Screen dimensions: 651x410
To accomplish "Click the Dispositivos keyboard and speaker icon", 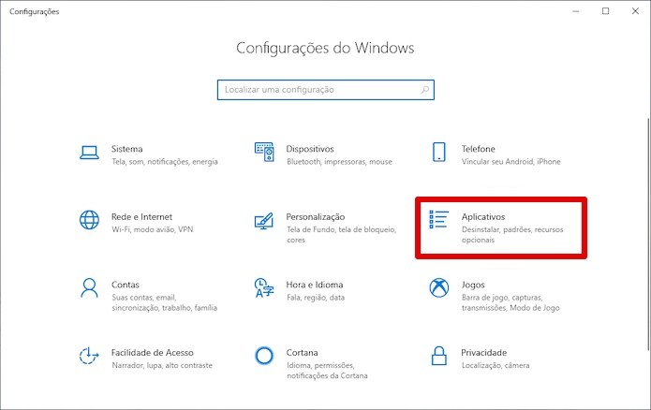I will (x=264, y=152).
